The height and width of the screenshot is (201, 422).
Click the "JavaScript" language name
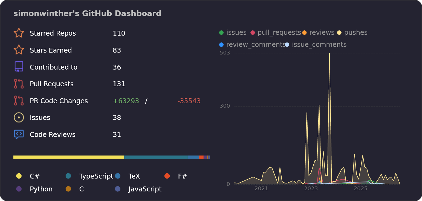click(145, 189)
